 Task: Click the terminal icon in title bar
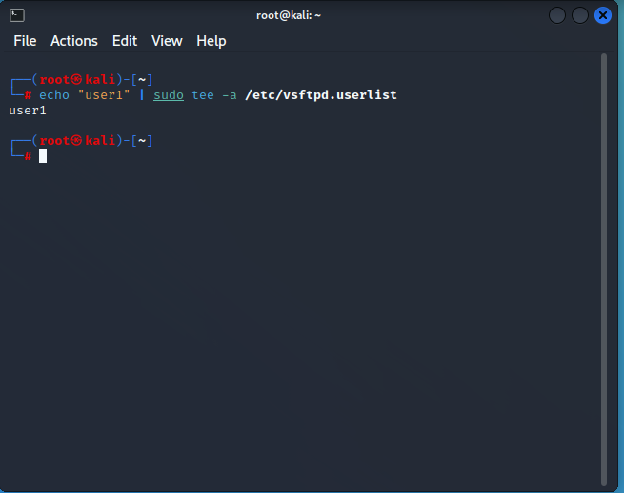pos(17,15)
